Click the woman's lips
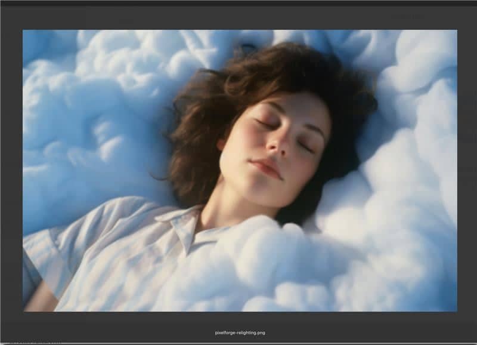This screenshot has height=345, width=477. (266, 168)
